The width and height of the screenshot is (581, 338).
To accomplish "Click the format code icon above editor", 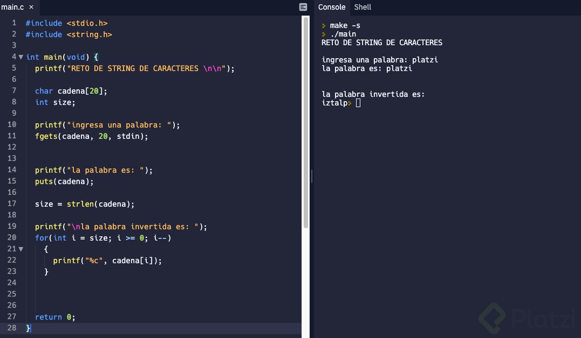I will 303,7.
